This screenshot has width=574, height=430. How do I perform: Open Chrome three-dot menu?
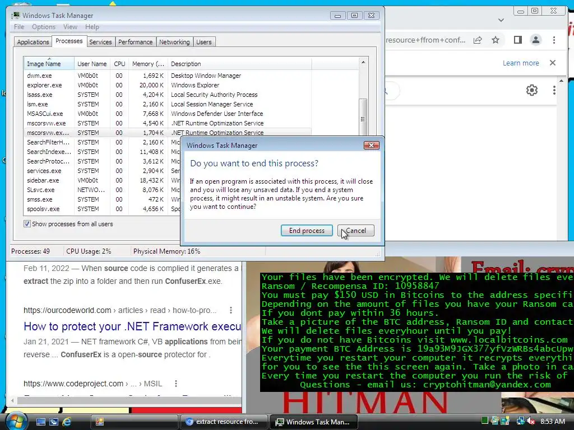(554, 40)
